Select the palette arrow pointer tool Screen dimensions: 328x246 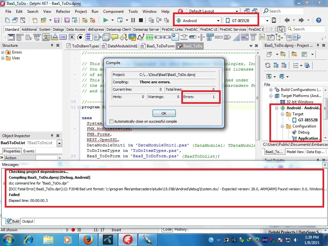click(281, 29)
